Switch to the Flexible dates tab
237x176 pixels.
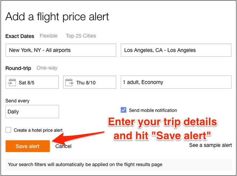point(49,36)
